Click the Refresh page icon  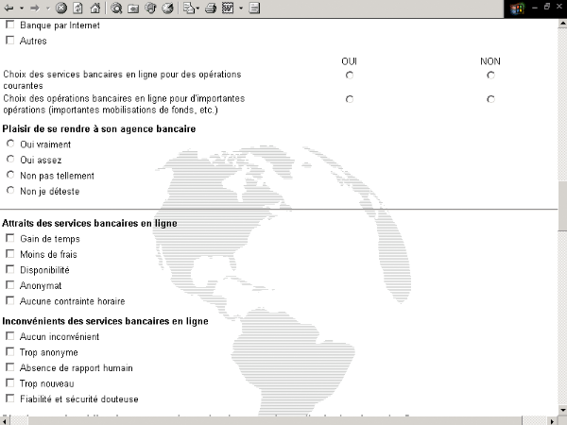click(77, 8)
